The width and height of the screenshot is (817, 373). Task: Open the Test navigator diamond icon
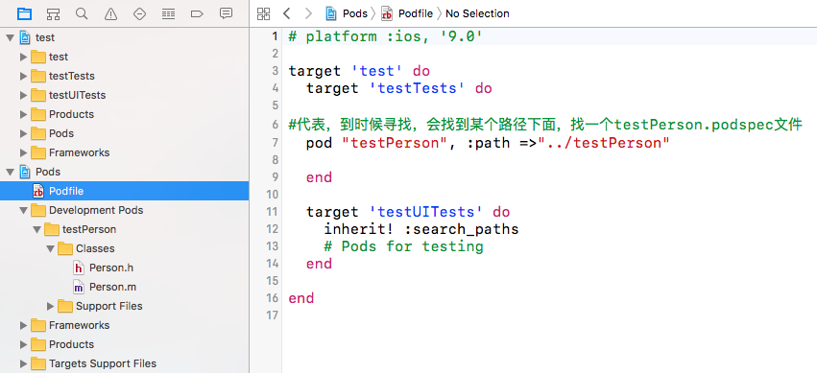tap(139, 13)
